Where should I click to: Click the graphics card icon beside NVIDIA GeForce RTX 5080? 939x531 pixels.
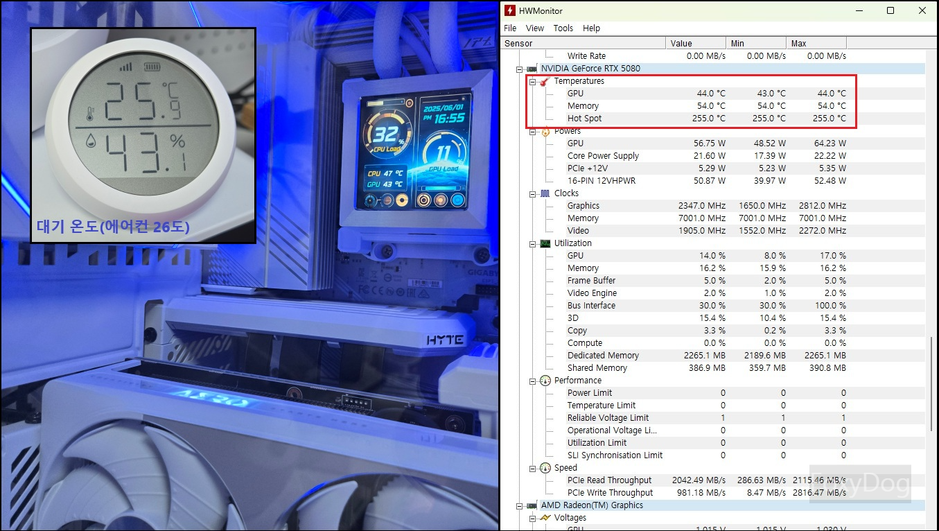point(532,69)
